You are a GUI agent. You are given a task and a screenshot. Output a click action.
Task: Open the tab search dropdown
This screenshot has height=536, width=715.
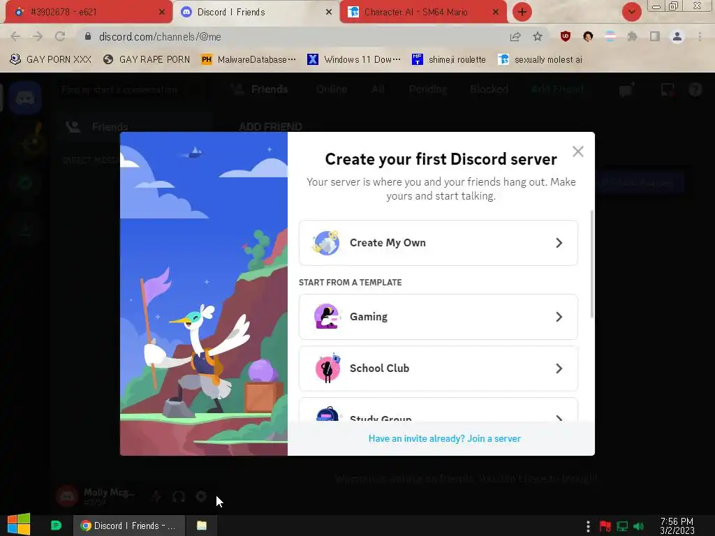coord(631,12)
